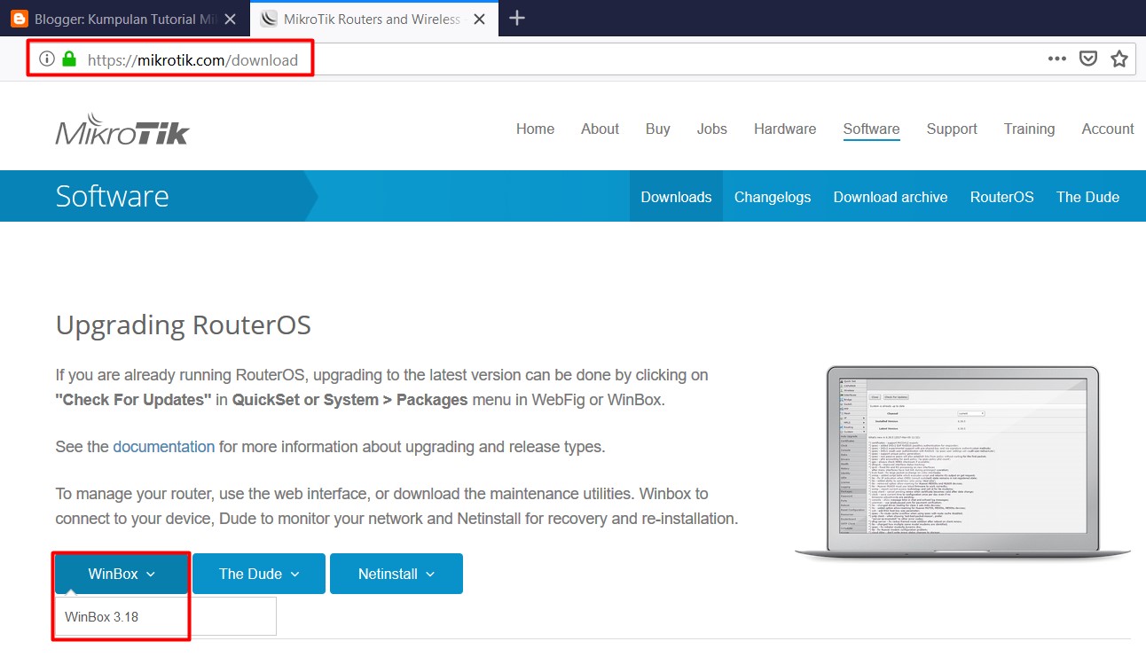Open the Download archive sub-tab
Viewport: 1146px width, 657px height.
[x=891, y=197]
